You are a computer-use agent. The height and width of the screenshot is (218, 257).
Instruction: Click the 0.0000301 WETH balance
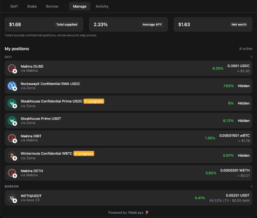coord(235,170)
